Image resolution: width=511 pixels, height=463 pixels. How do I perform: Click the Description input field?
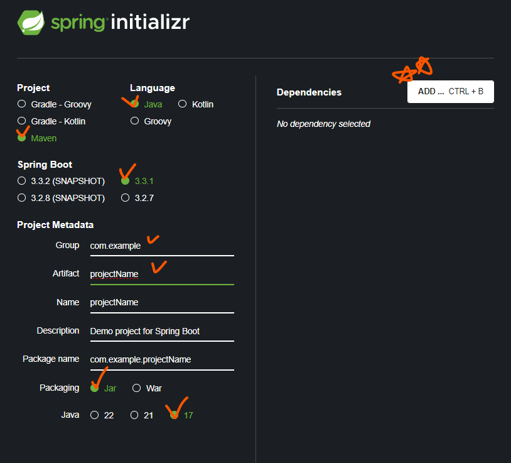162,331
